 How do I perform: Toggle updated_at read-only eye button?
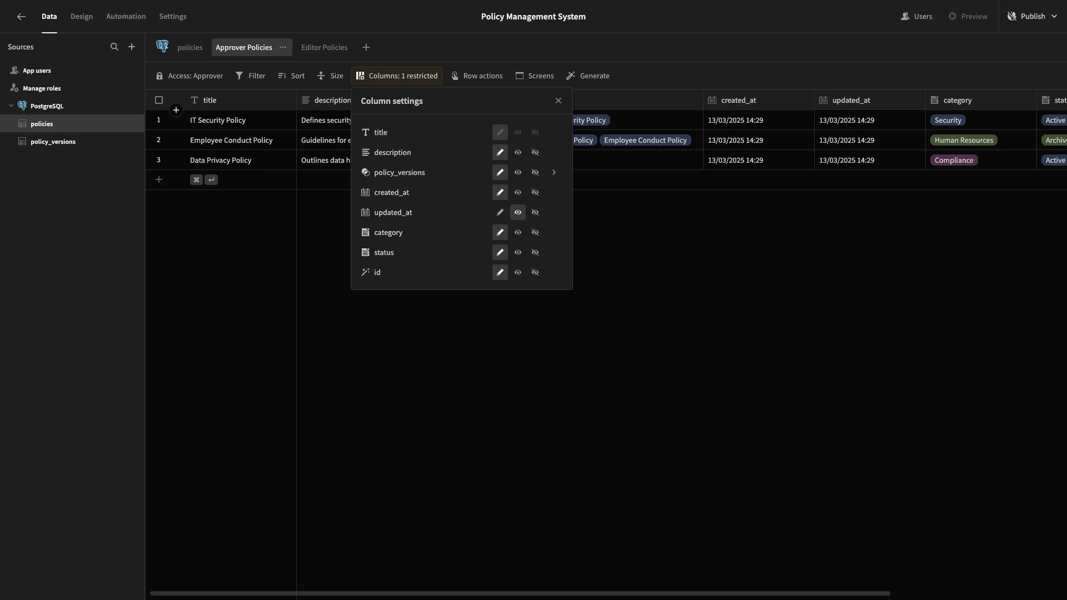518,212
